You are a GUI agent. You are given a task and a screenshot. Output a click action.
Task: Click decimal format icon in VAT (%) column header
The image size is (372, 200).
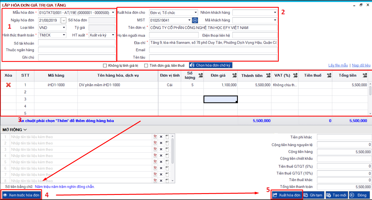[x=295, y=75]
